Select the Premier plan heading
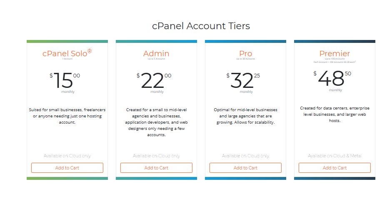392x219 pixels. tap(335, 54)
